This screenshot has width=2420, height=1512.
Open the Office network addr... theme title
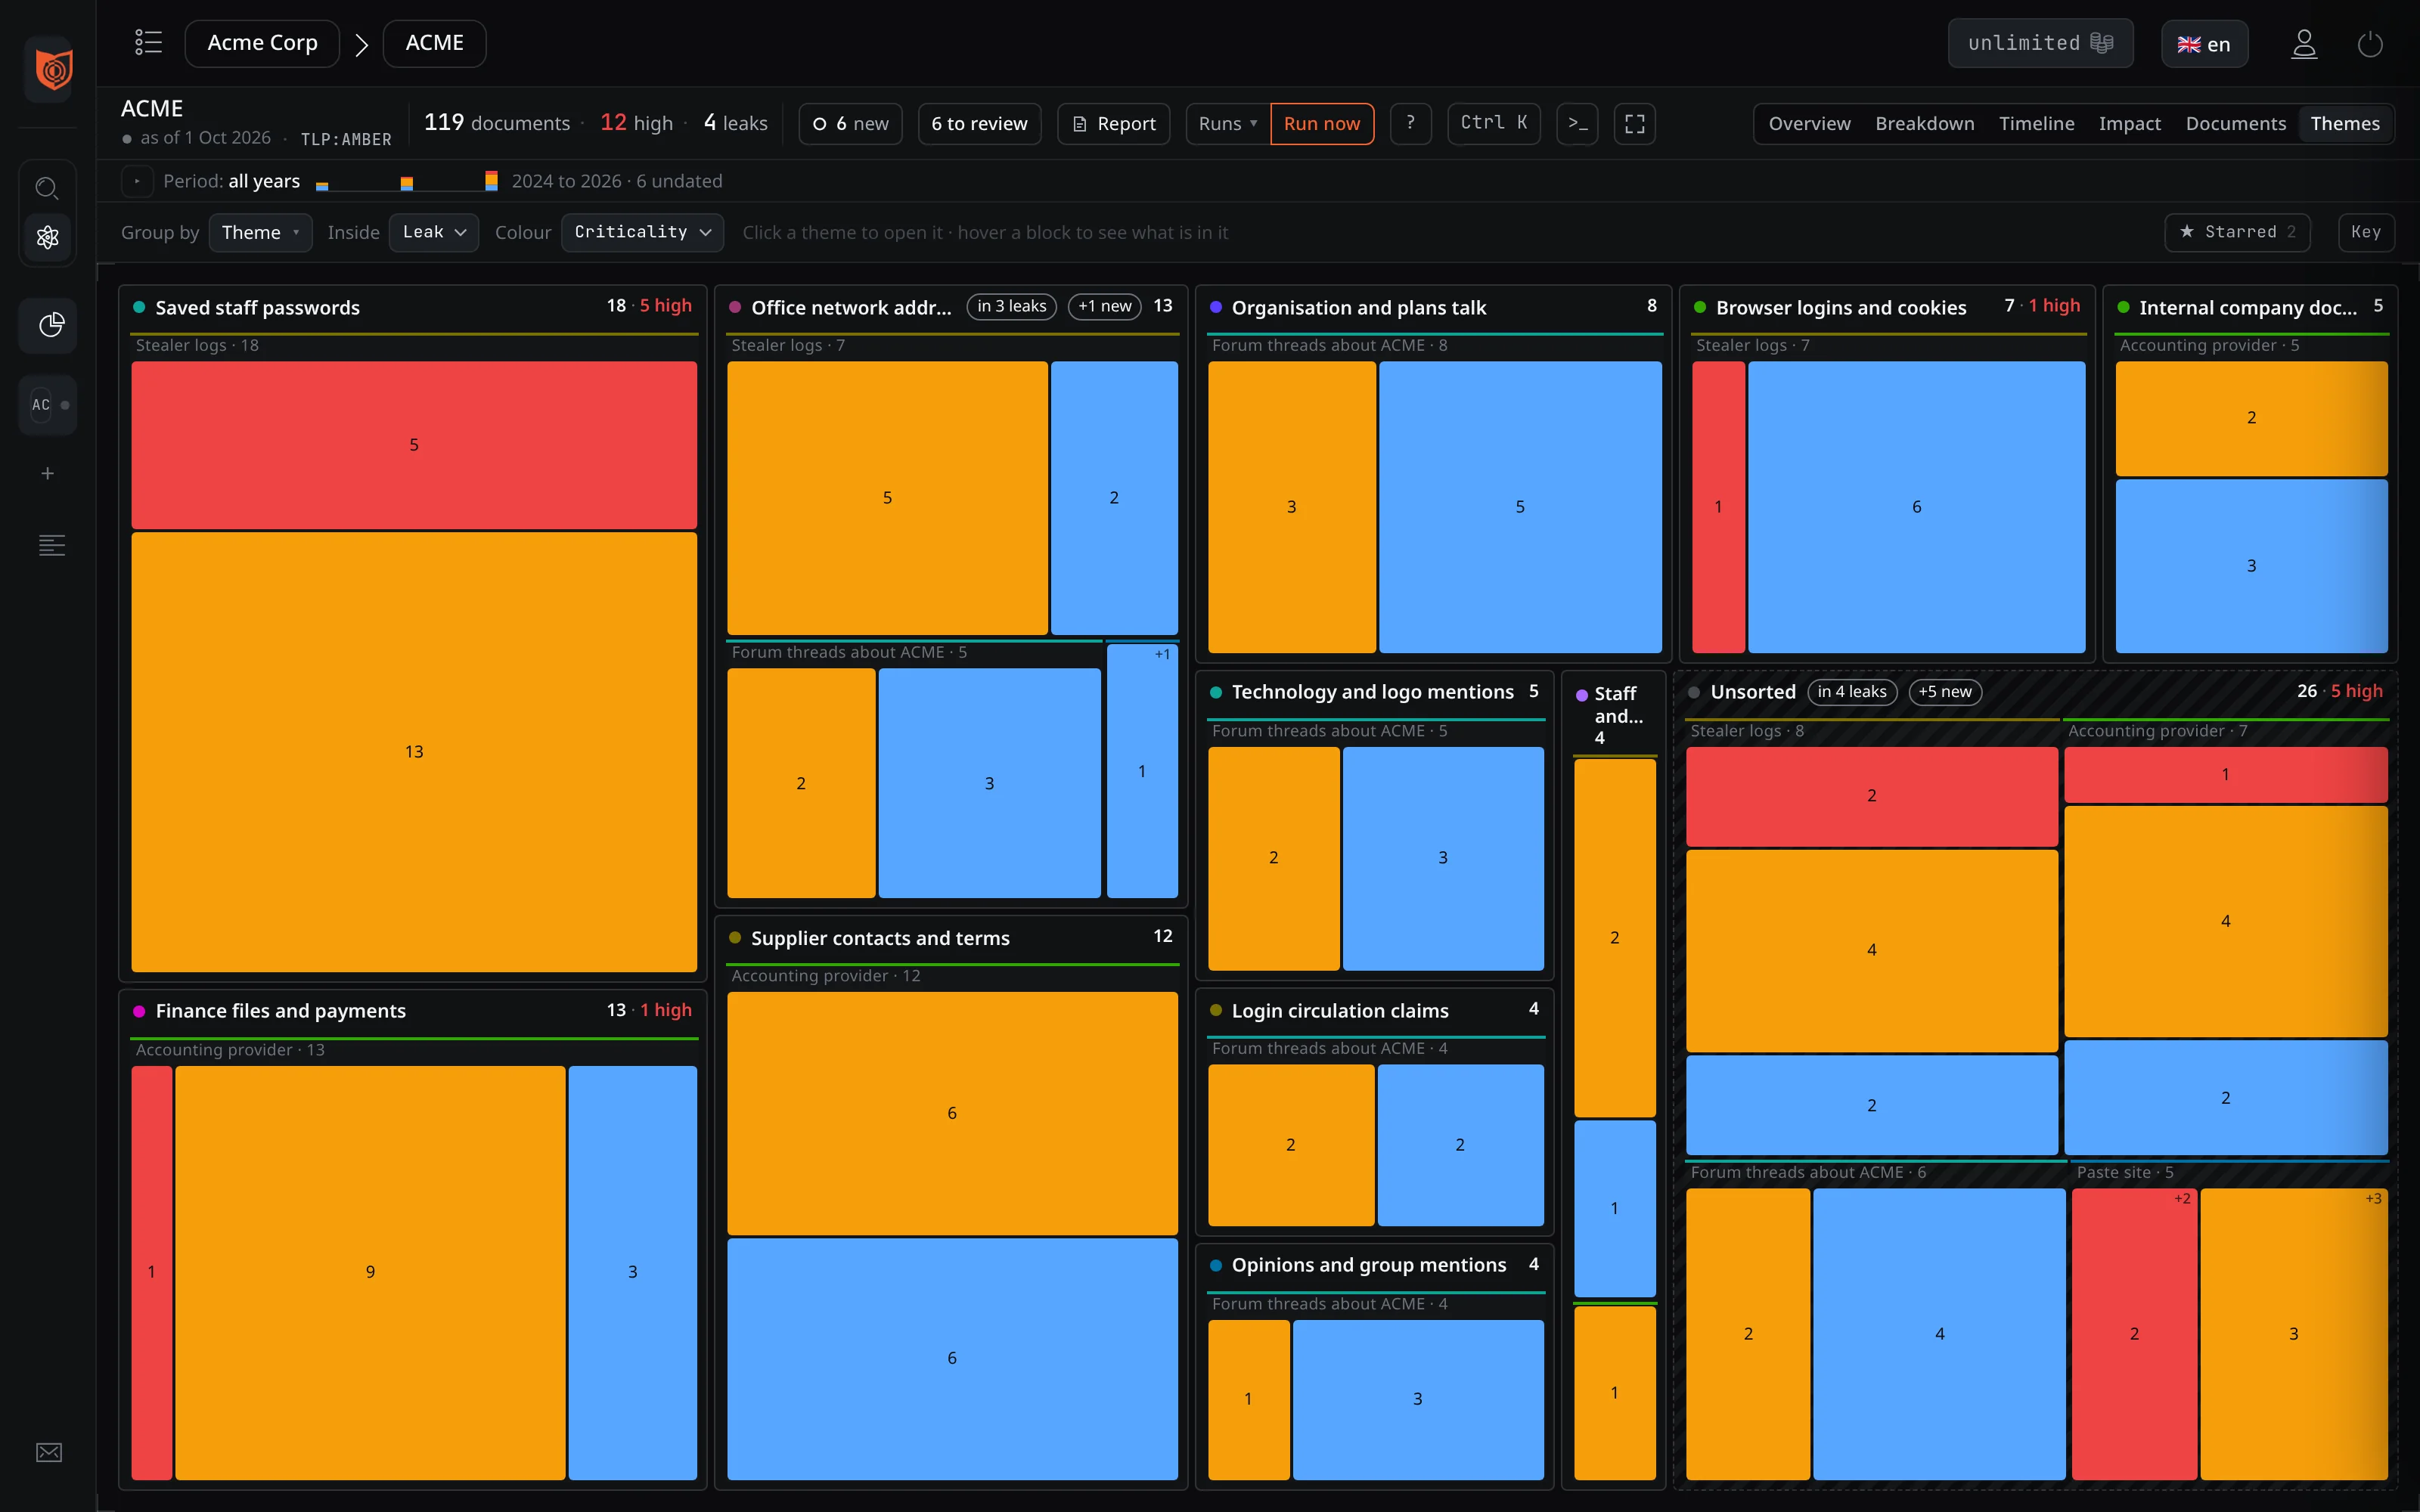point(851,307)
